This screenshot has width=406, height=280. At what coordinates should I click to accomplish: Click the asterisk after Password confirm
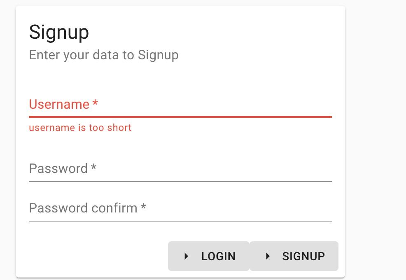click(143, 208)
